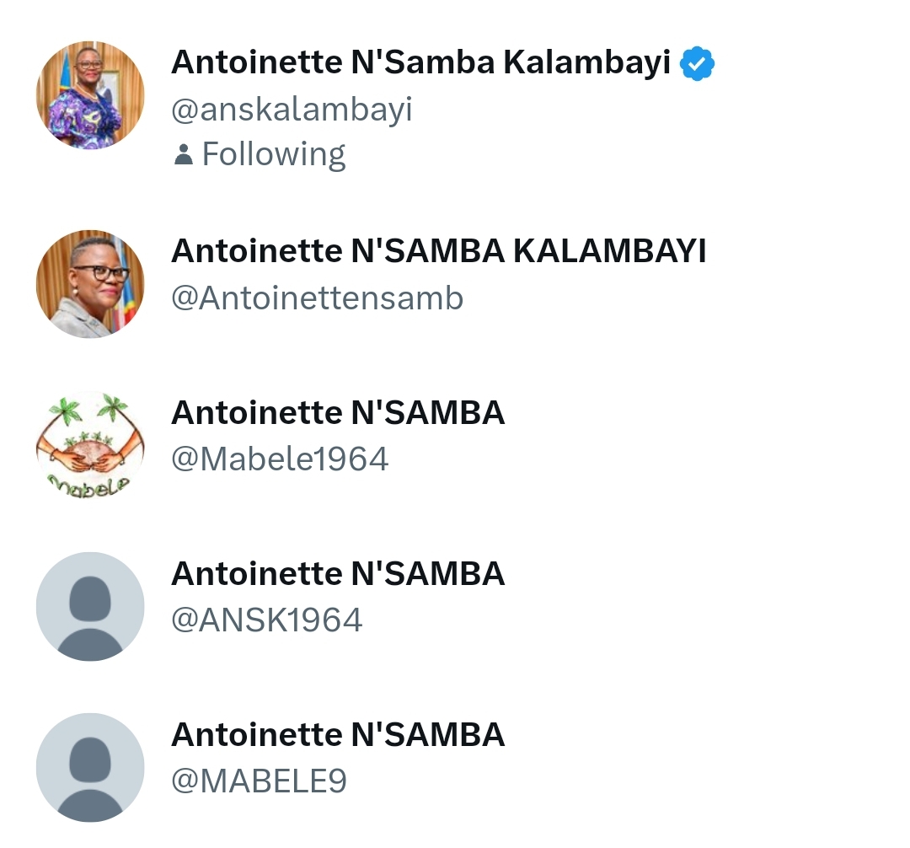
Task: Open the @anskalambayi profile picture
Action: point(90,95)
